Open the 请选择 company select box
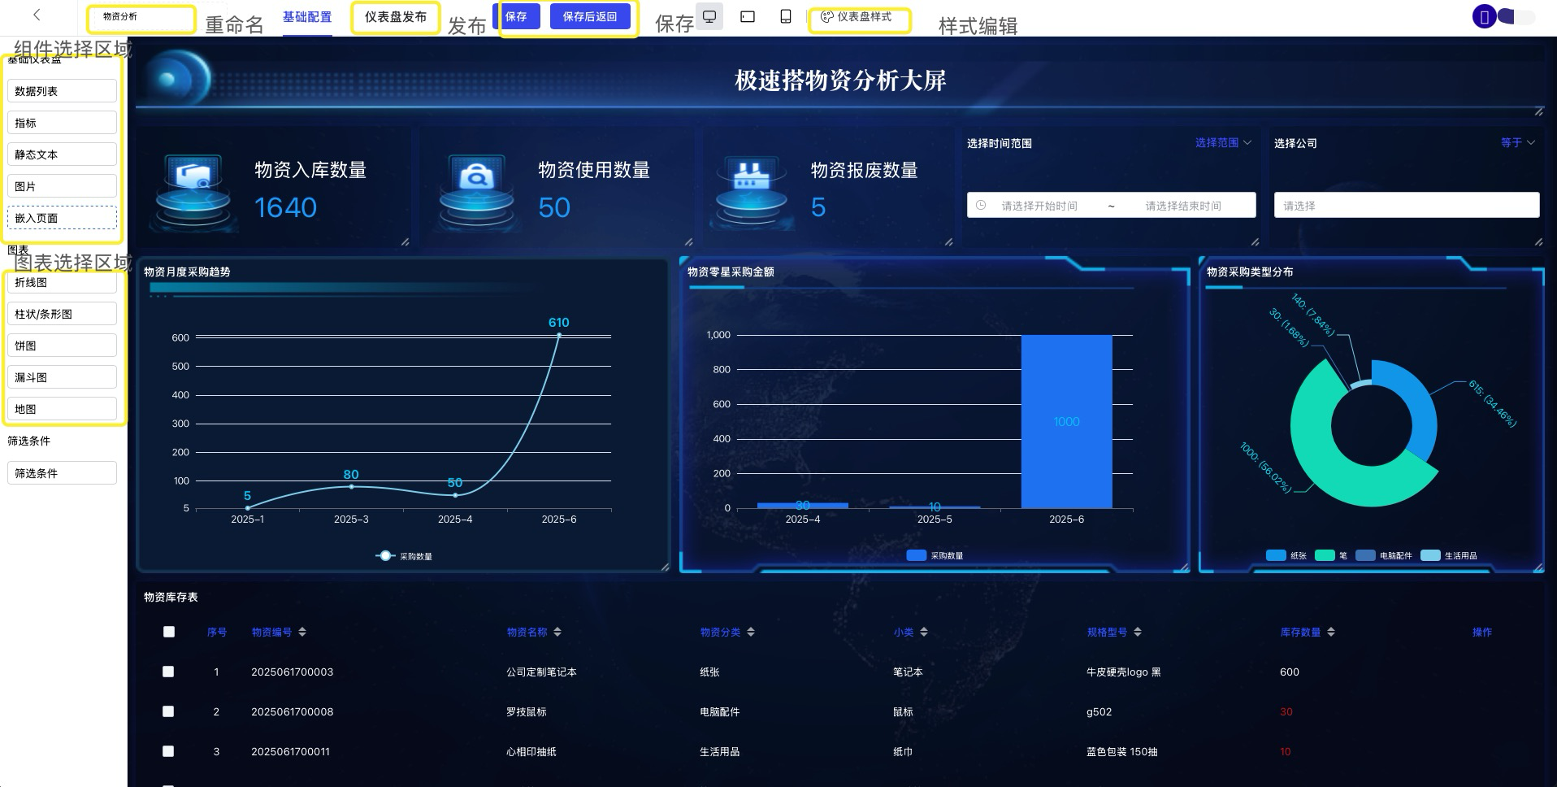This screenshot has height=787, width=1557. pos(1406,206)
